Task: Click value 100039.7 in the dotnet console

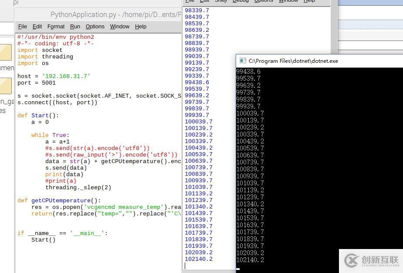Action: point(250,113)
